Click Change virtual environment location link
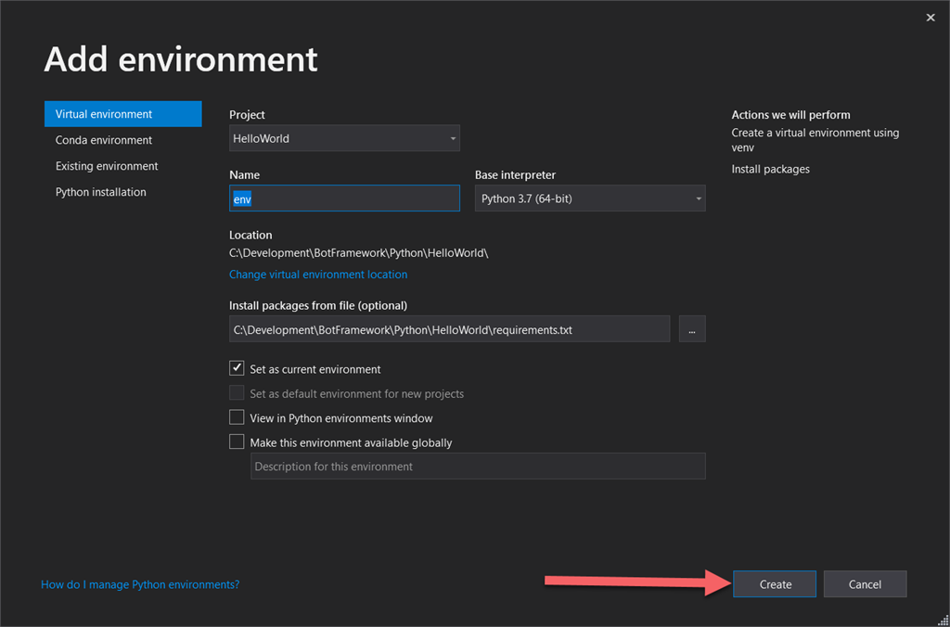 [318, 275]
